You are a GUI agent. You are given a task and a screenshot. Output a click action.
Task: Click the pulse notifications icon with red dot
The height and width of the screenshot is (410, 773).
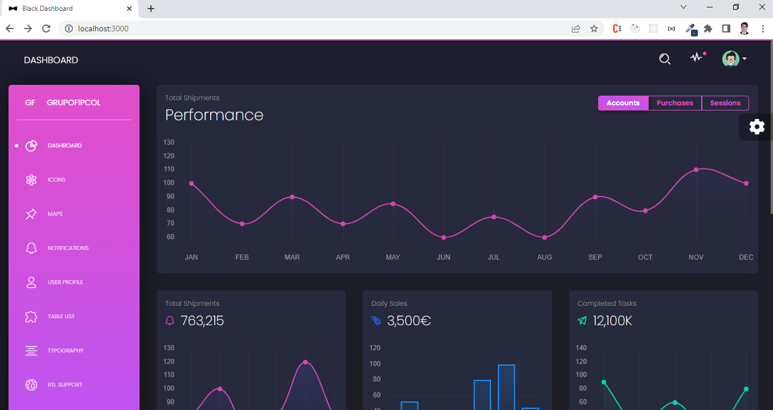[x=697, y=59]
